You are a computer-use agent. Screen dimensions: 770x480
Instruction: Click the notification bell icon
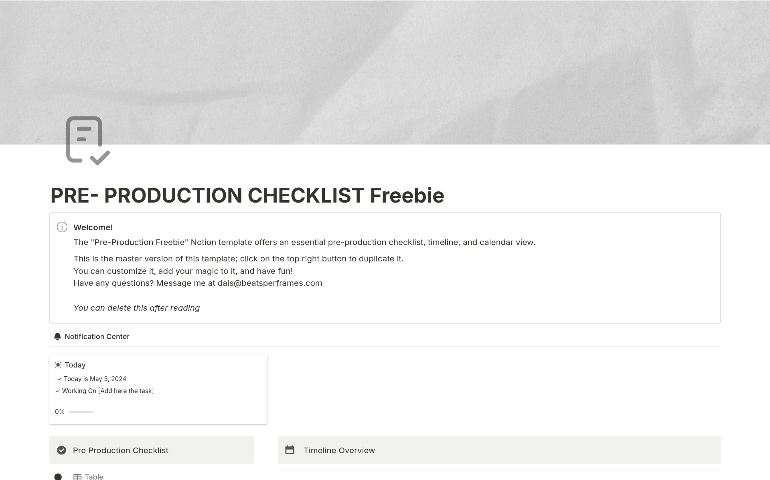tap(55, 336)
